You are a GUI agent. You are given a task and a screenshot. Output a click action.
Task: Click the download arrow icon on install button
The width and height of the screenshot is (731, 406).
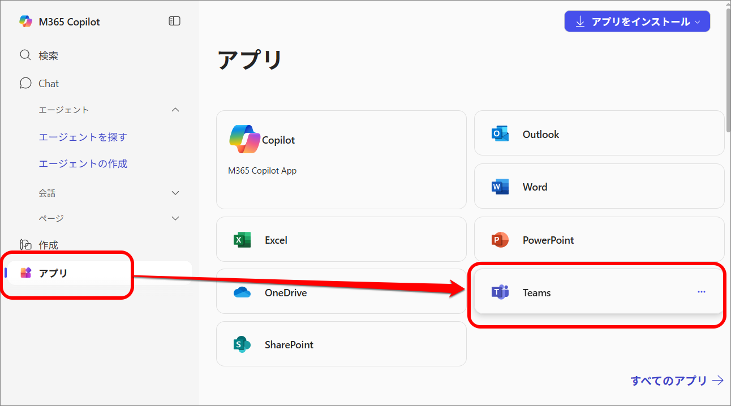click(x=579, y=21)
